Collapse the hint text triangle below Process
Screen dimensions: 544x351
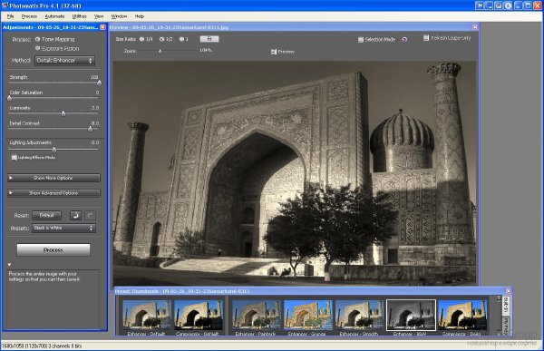[x=9, y=265]
